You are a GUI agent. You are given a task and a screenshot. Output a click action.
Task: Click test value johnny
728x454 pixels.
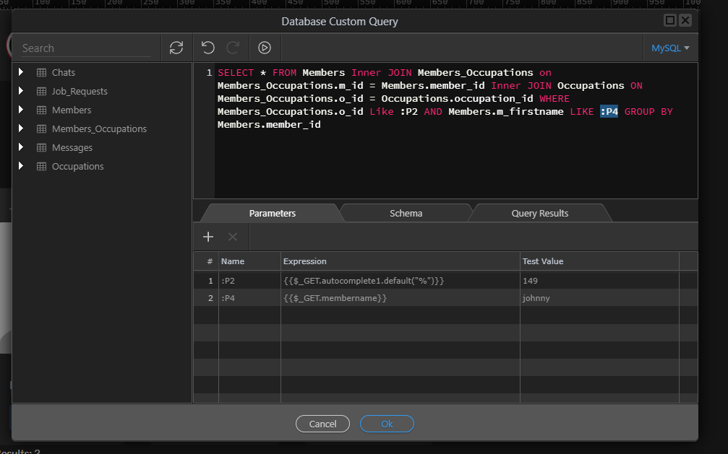click(x=599, y=297)
